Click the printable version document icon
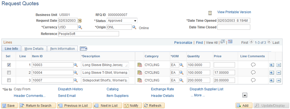This screenshot has width=290, height=109. (x=210, y=13)
